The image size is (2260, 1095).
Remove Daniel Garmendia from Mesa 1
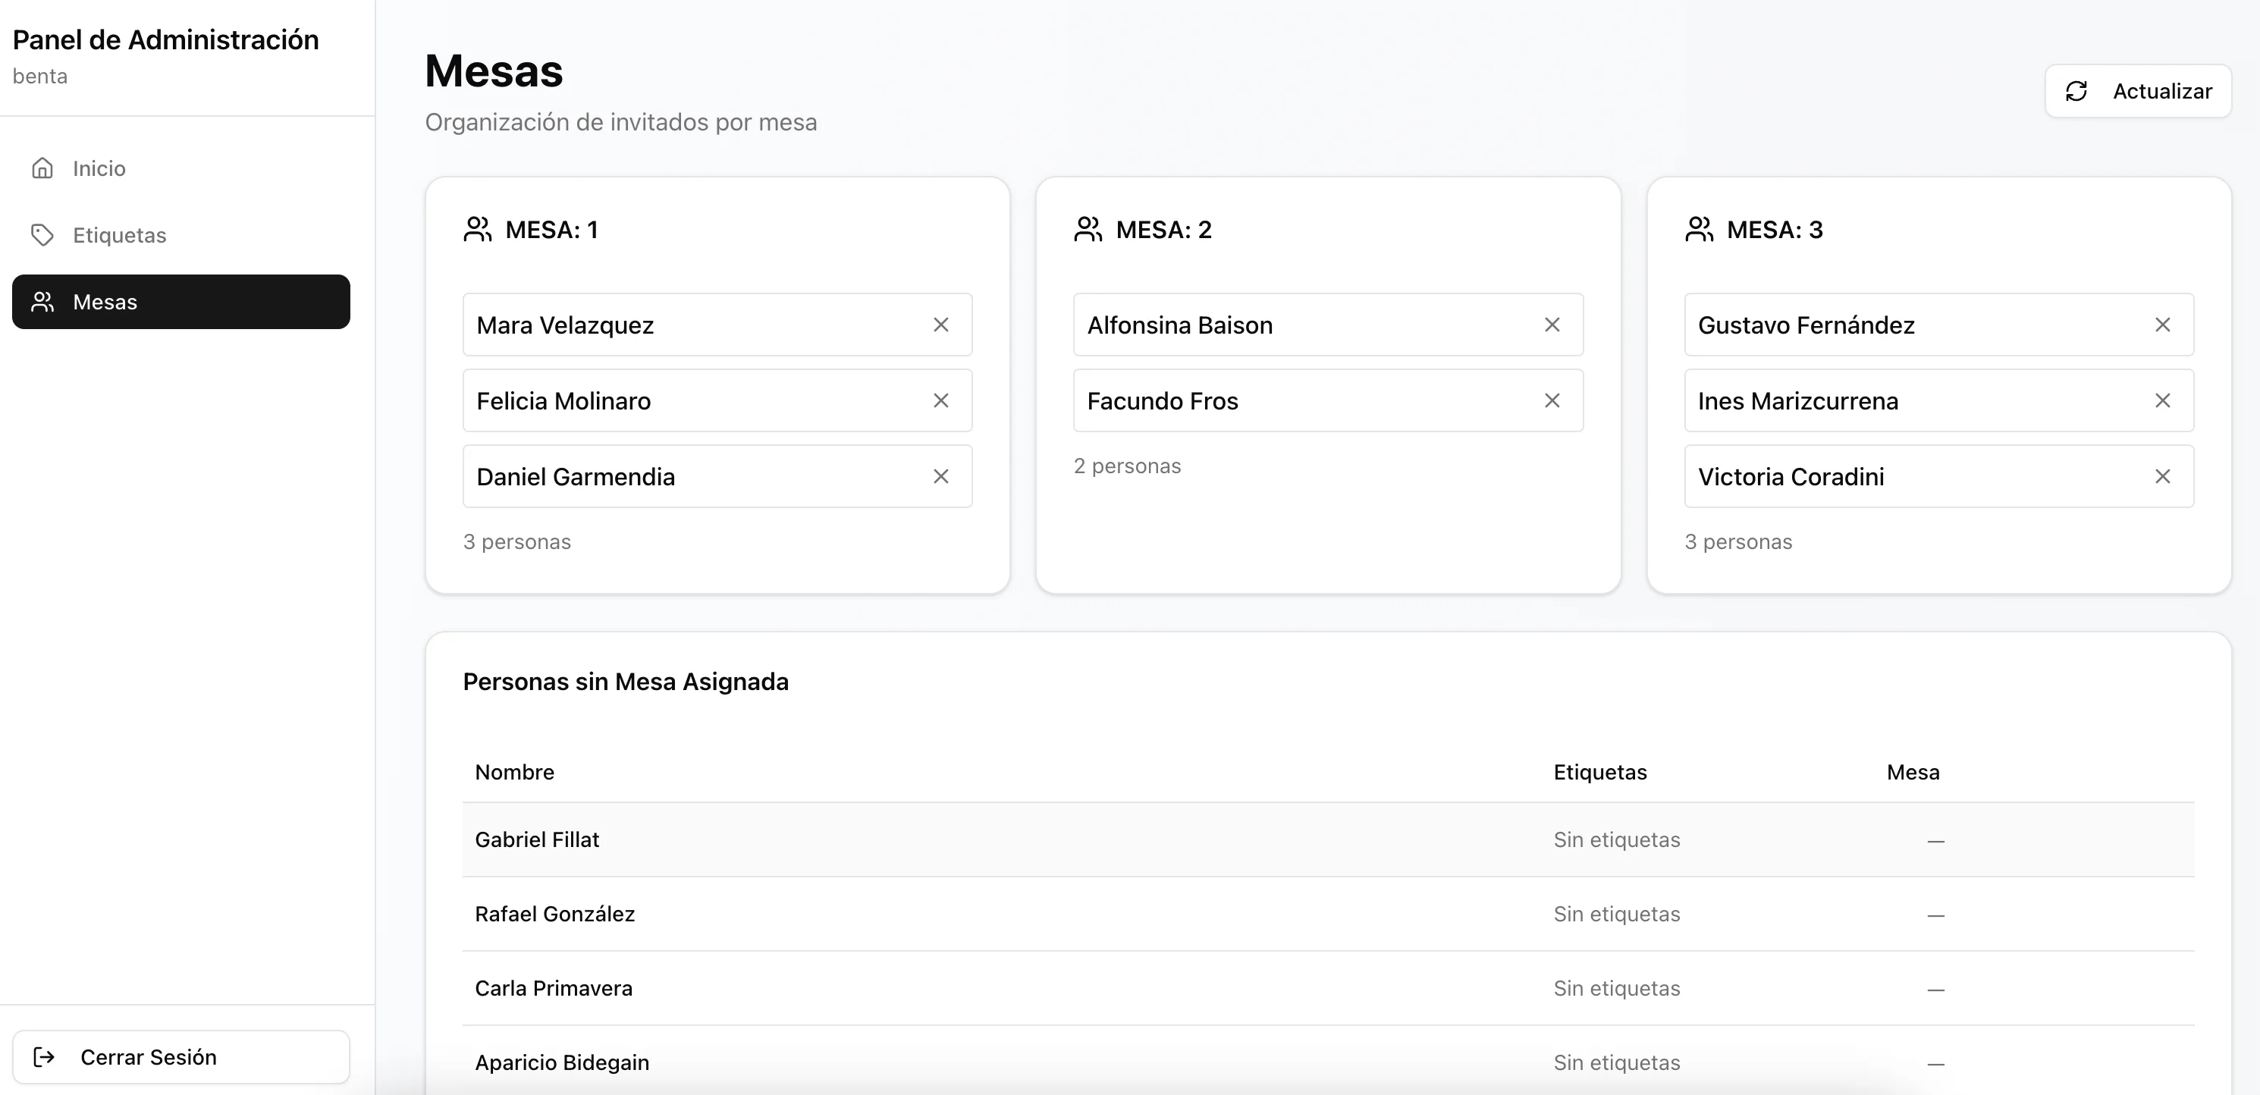[940, 476]
